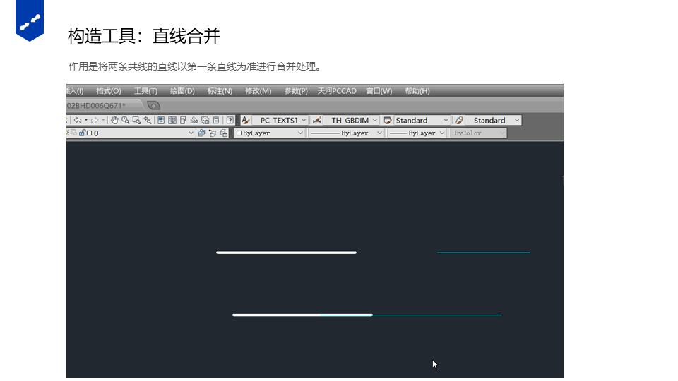
Task: Open the 标注(N) menu
Action: point(220,91)
